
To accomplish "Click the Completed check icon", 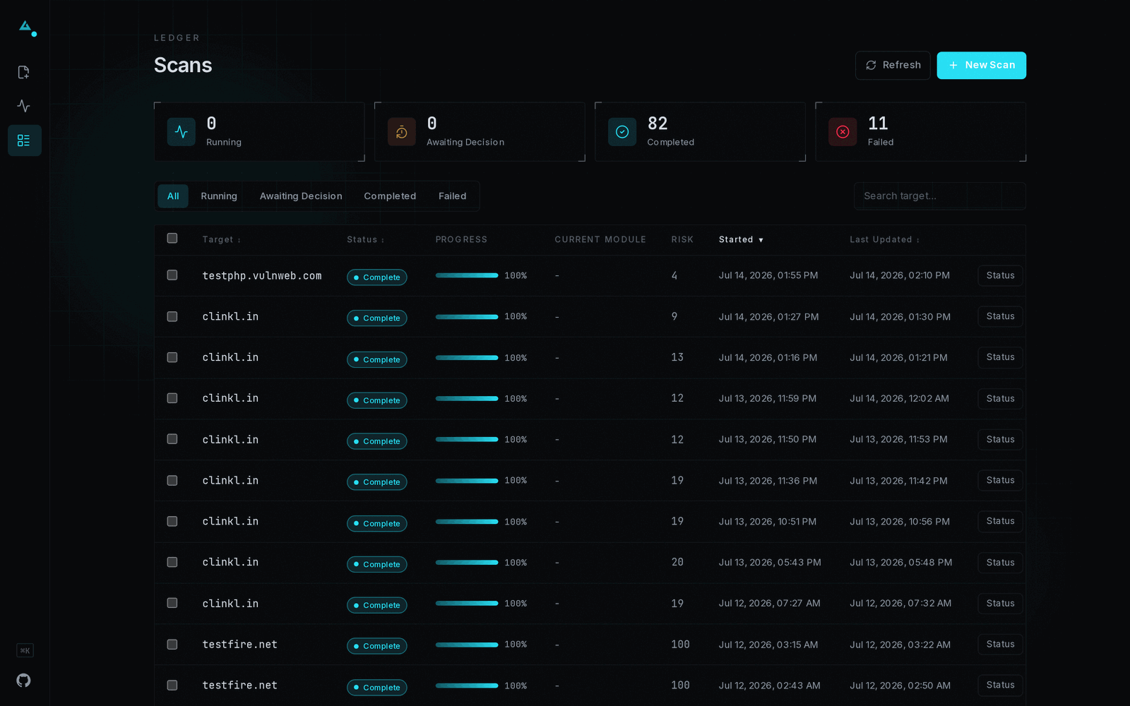I will click(622, 132).
